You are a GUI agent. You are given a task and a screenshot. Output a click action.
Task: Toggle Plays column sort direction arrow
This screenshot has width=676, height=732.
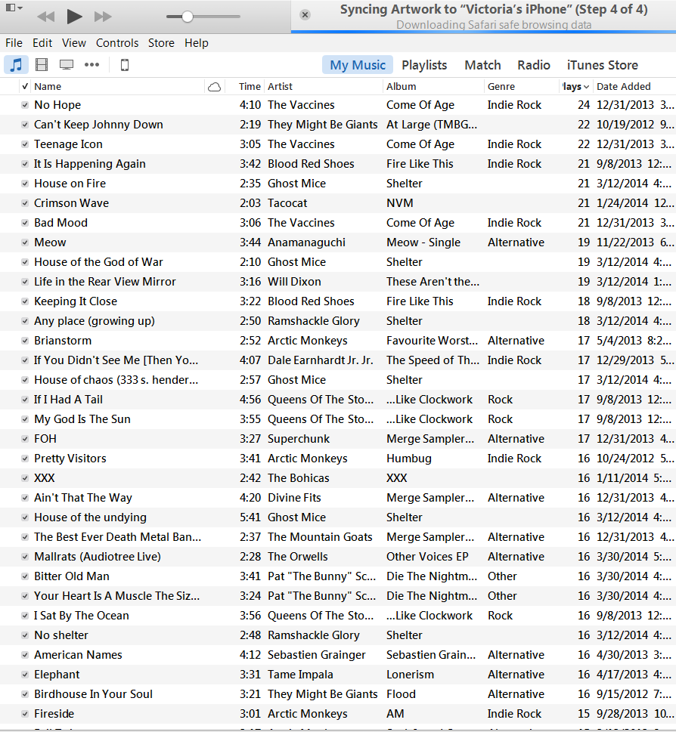coord(586,87)
